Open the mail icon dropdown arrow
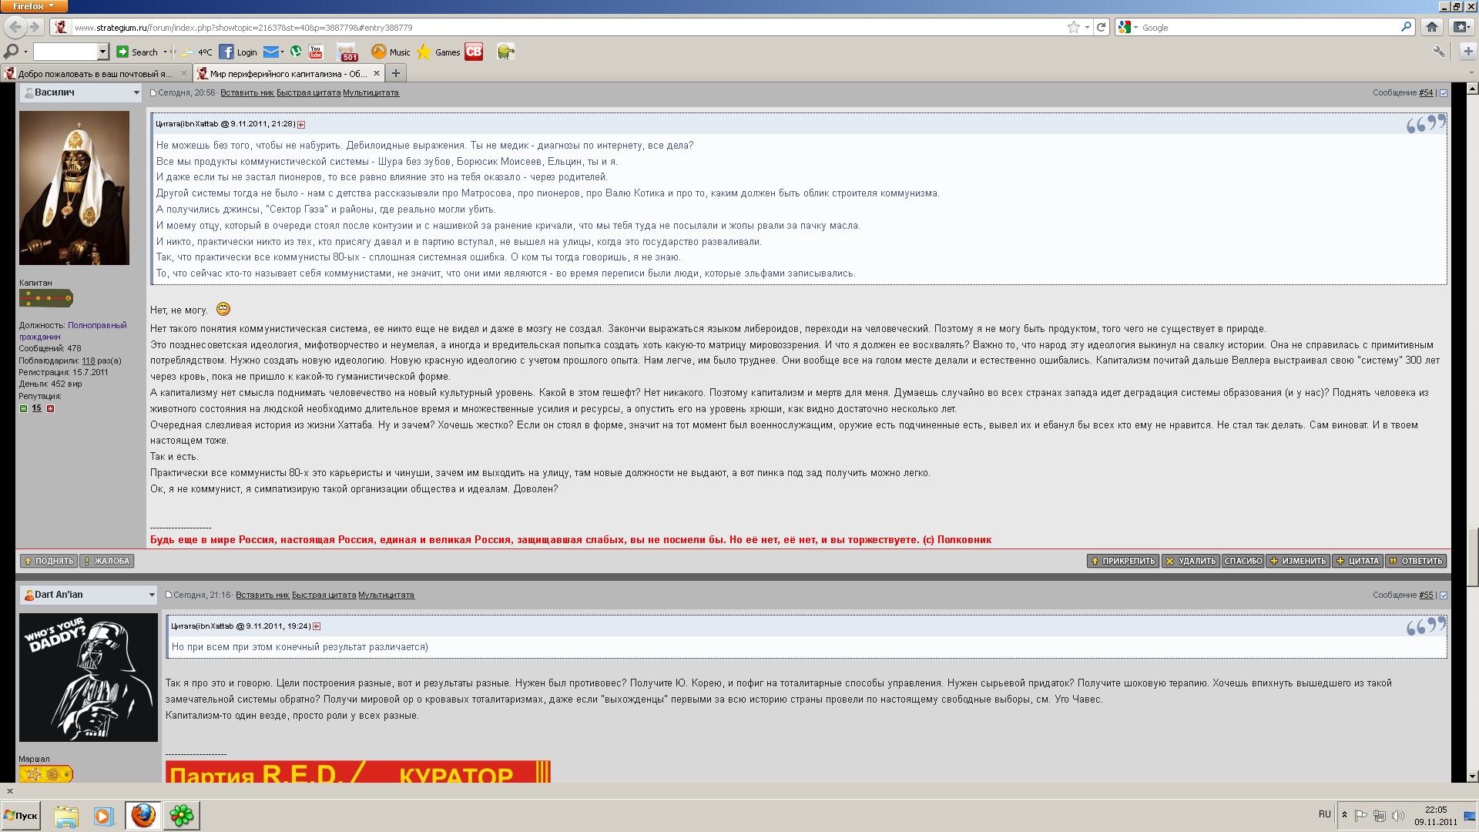Viewport: 1479px width, 832px height. pos(282,52)
